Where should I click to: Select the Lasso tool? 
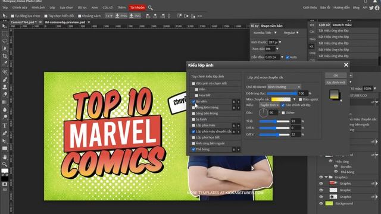5,41
